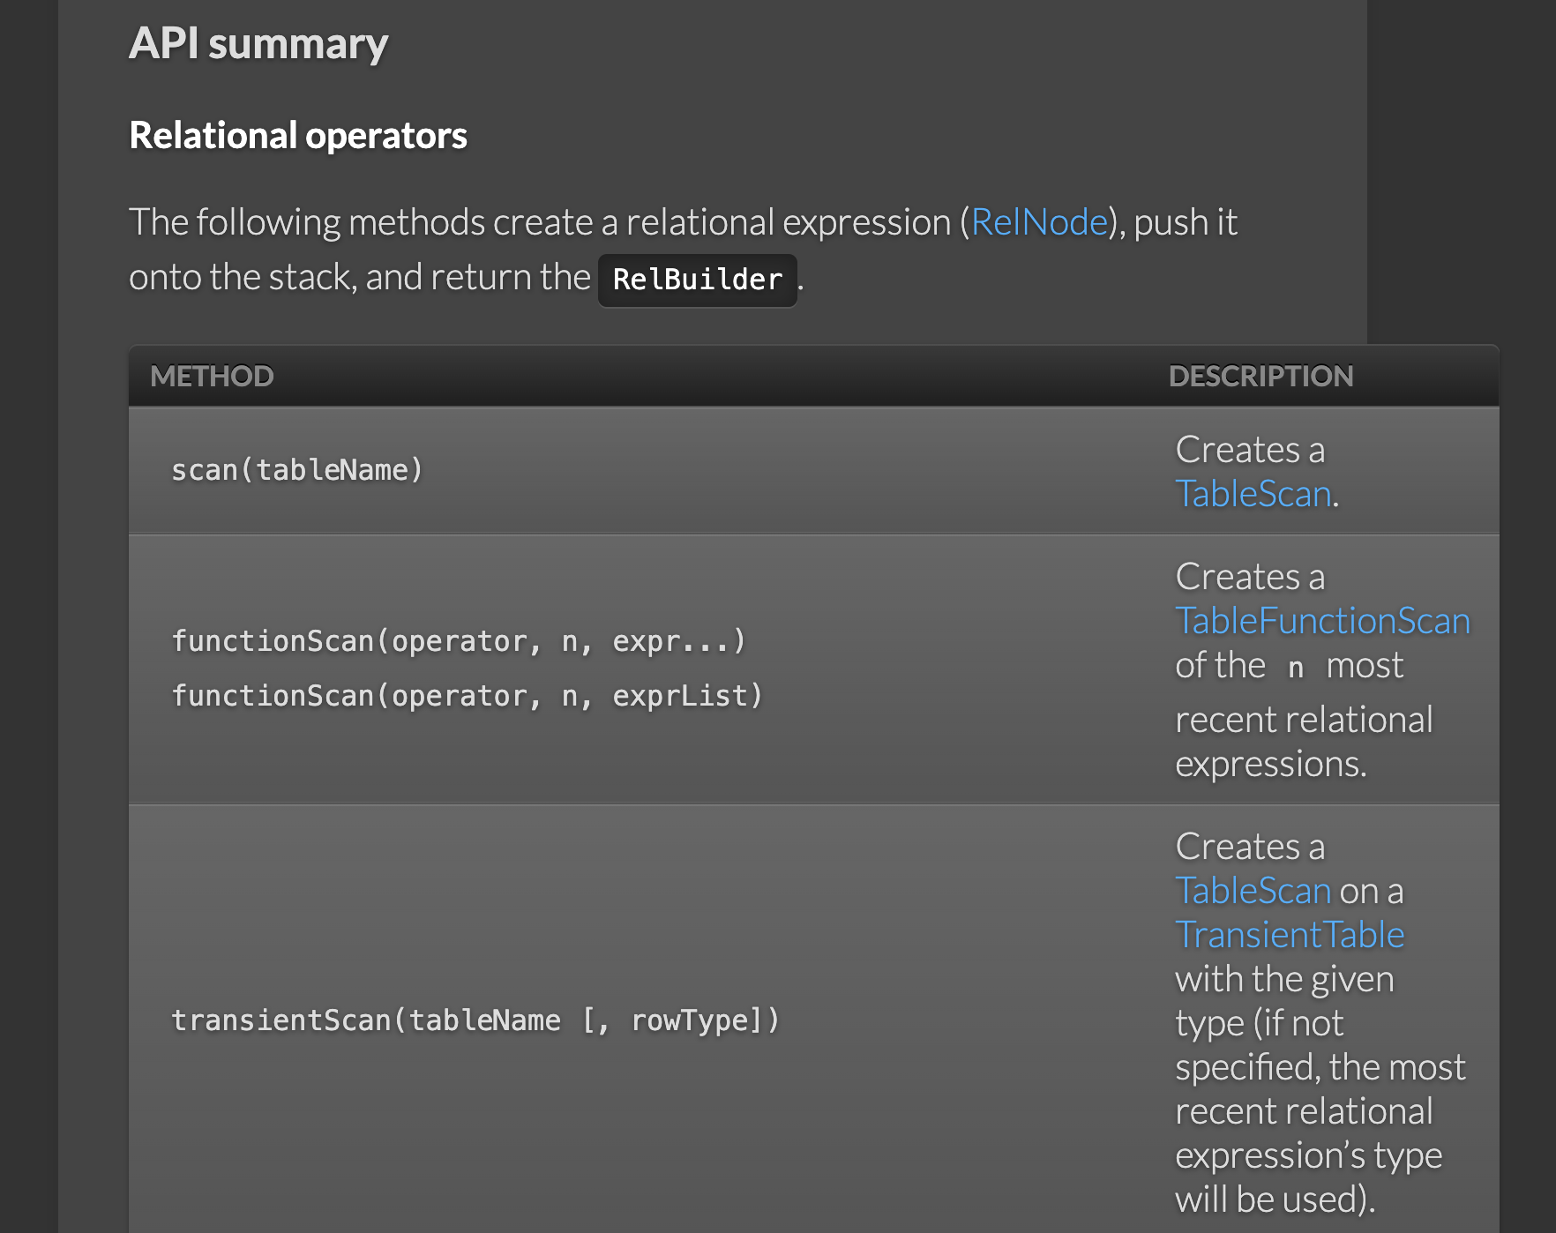Click the RelBuilder inline code badge

click(697, 280)
